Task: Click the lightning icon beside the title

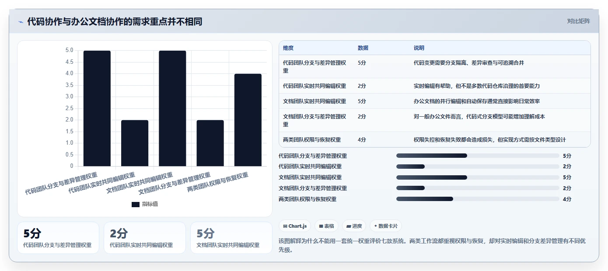Action: [21, 22]
